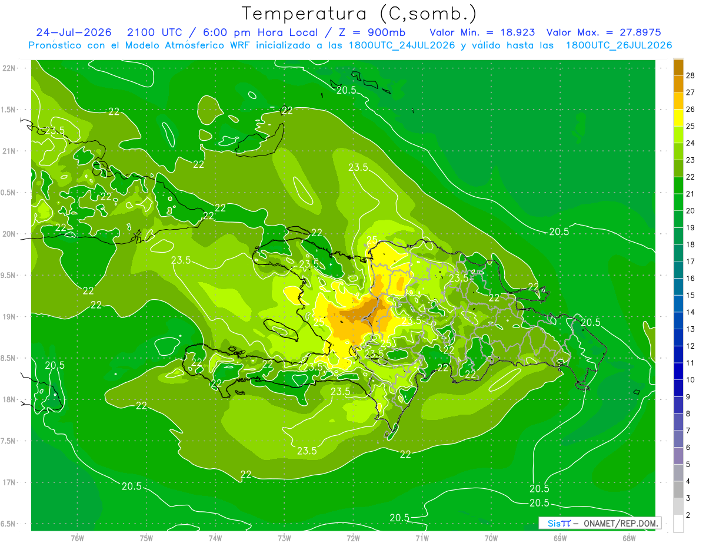The height and width of the screenshot is (546, 706).
Task: Click the 'SisTT - ONAMET/REP.DOM.' logo box
Action: click(x=600, y=523)
